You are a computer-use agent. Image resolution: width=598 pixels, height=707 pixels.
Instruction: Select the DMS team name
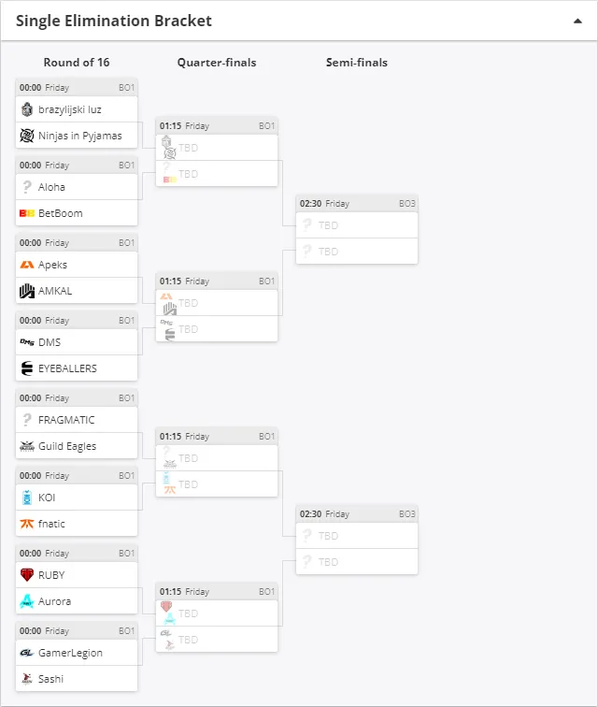pos(50,342)
